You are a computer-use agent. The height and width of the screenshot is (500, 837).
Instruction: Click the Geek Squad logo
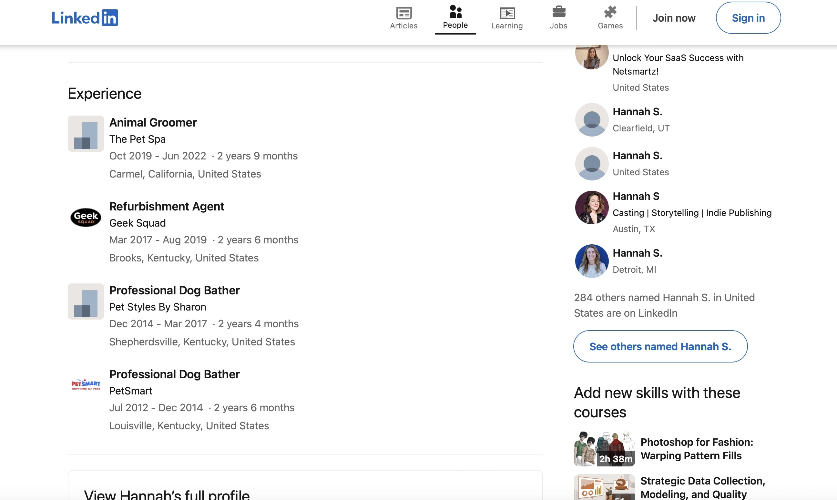(x=86, y=217)
